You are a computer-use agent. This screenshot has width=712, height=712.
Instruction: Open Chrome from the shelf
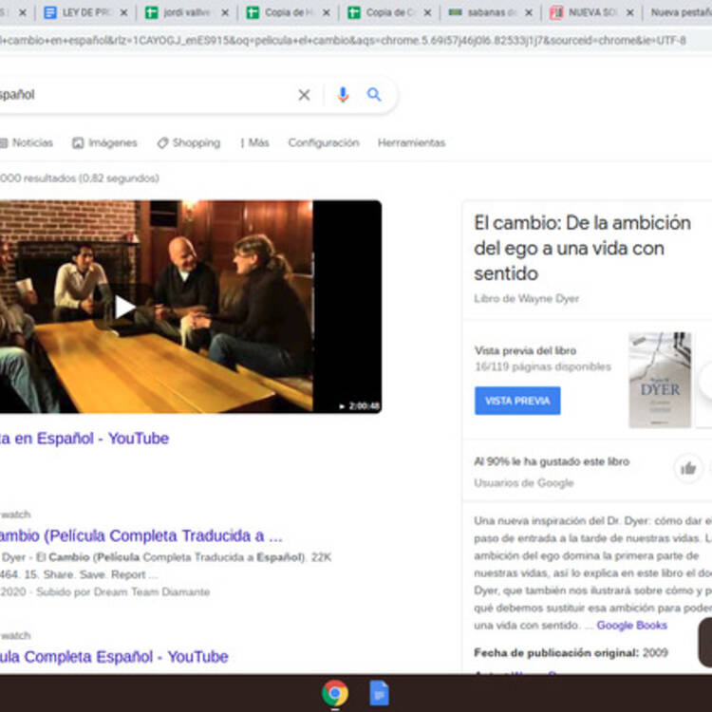point(335,693)
